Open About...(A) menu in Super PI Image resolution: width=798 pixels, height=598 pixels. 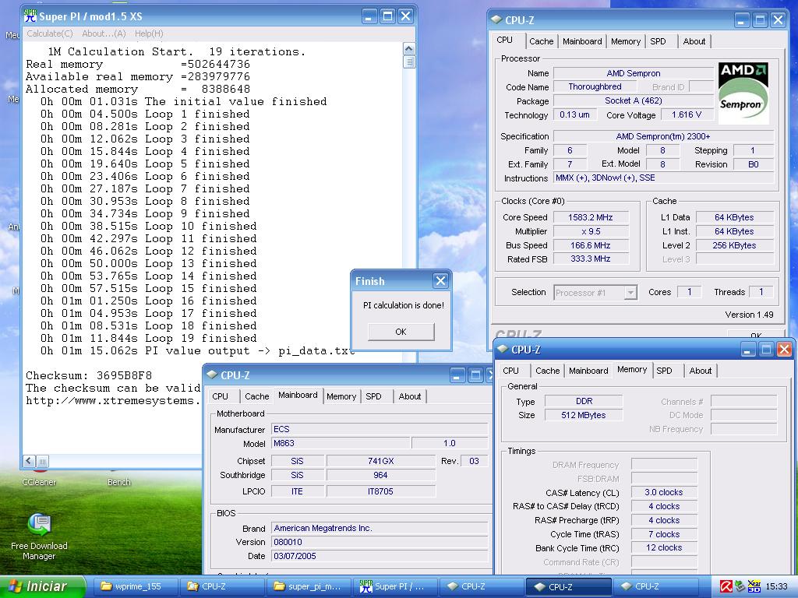104,33
